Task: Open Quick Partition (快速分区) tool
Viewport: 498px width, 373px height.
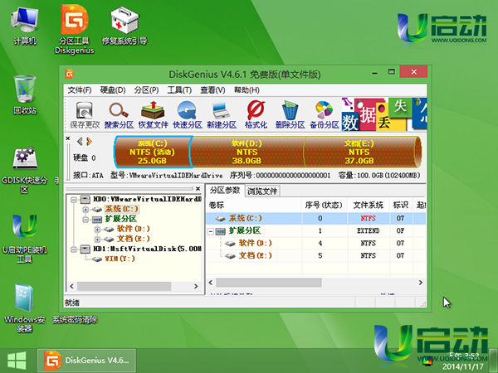Action: (188, 114)
